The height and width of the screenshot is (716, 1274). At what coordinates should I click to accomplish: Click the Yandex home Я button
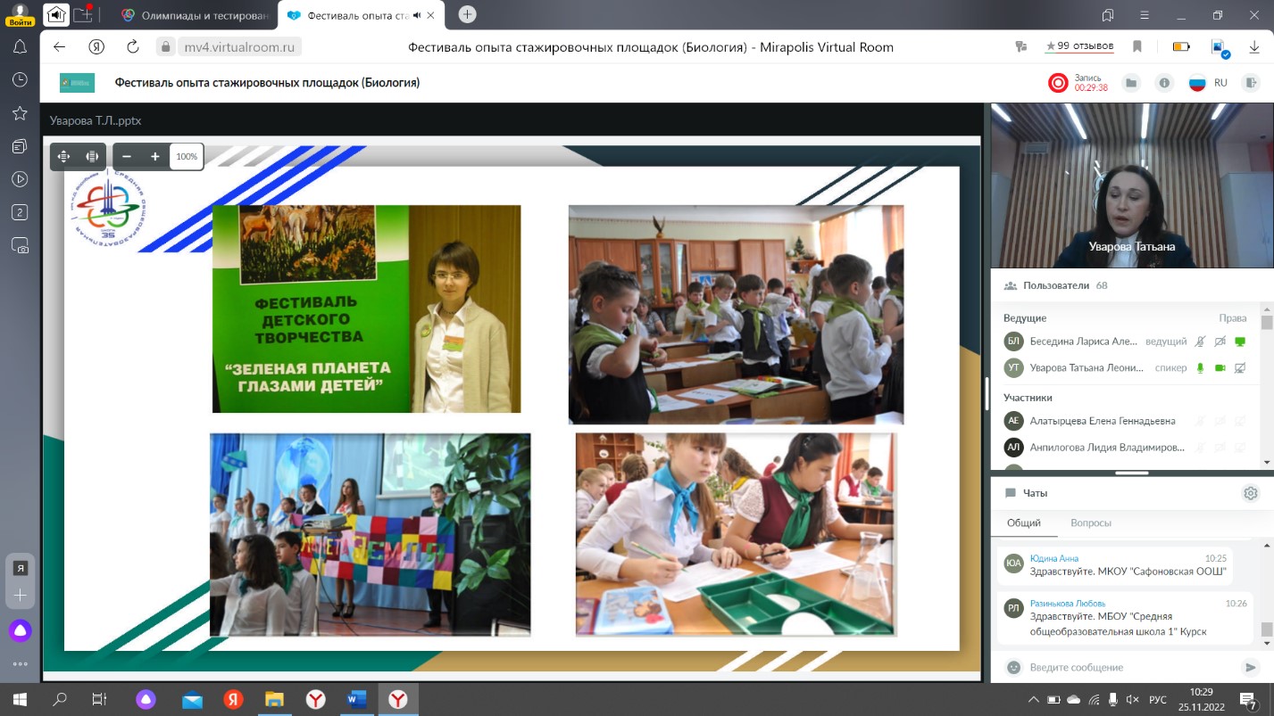click(x=96, y=47)
